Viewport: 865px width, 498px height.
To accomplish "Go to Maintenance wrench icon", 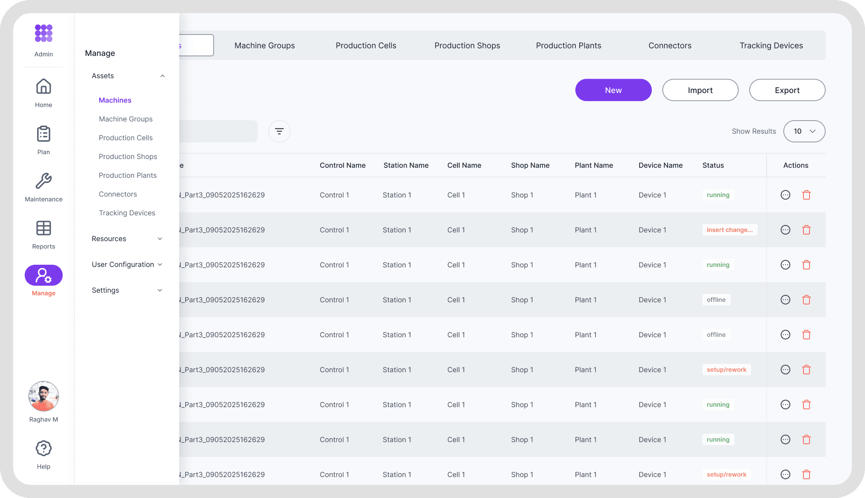I will [x=44, y=181].
